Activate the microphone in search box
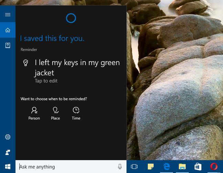The image size is (223, 173). [120, 167]
